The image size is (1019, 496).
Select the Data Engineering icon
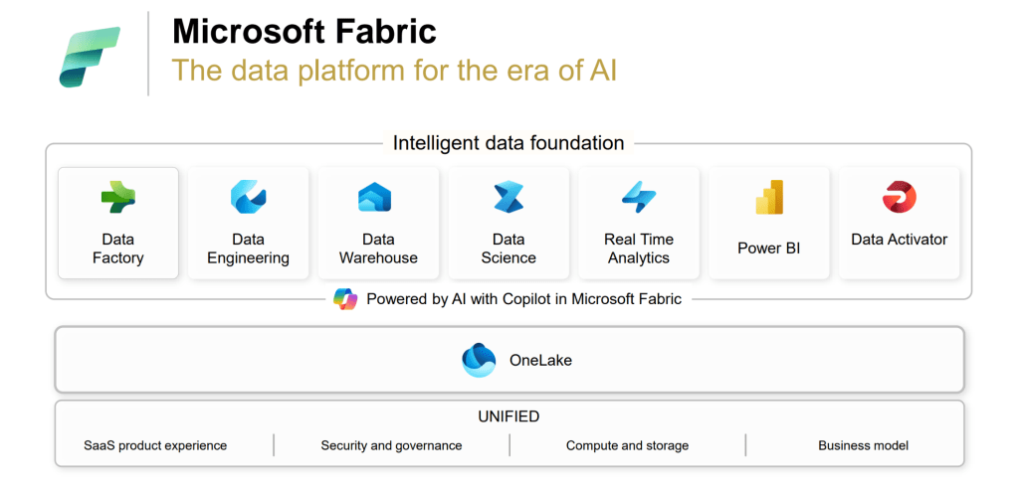click(x=248, y=197)
